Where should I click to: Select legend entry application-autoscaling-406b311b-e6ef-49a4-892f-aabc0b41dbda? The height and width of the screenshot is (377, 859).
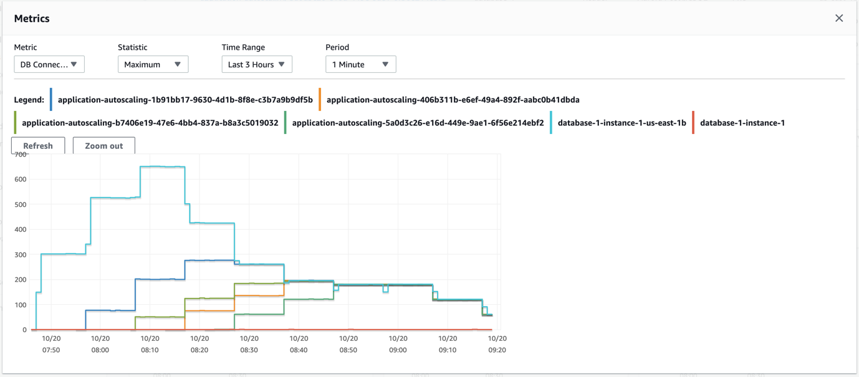click(453, 100)
